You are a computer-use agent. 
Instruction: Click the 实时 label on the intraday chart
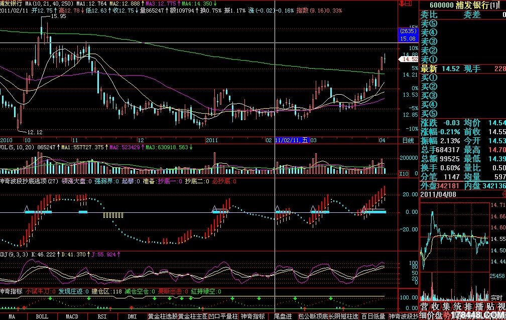(496, 298)
